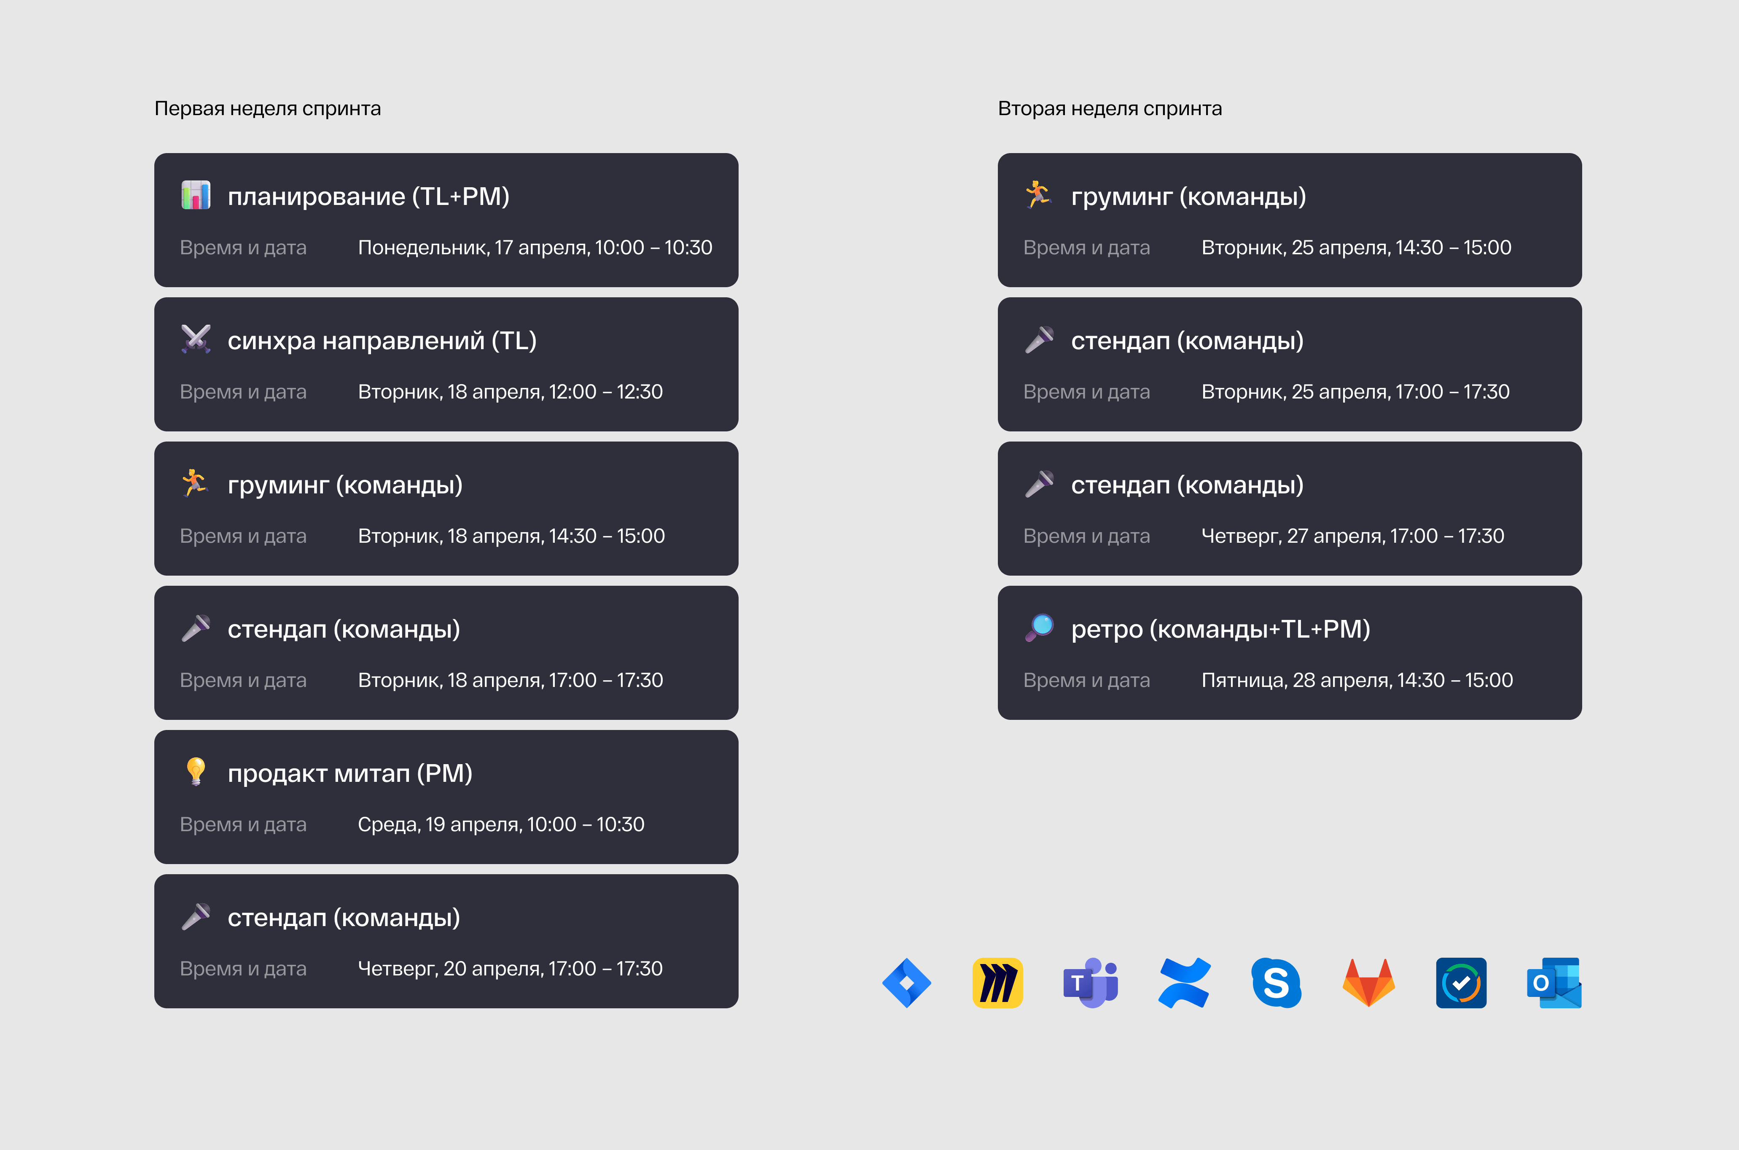Click the date Пятница, 28 апреля, 14:30 – 15:00
1739x1150 pixels.
click(x=1356, y=681)
